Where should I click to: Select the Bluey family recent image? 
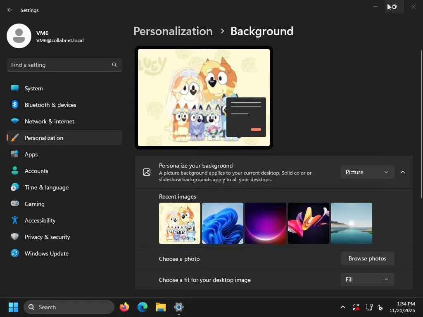coord(180,223)
